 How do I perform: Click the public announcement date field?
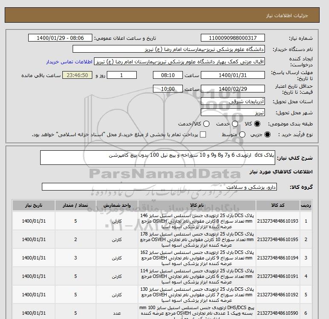click(x=60, y=38)
